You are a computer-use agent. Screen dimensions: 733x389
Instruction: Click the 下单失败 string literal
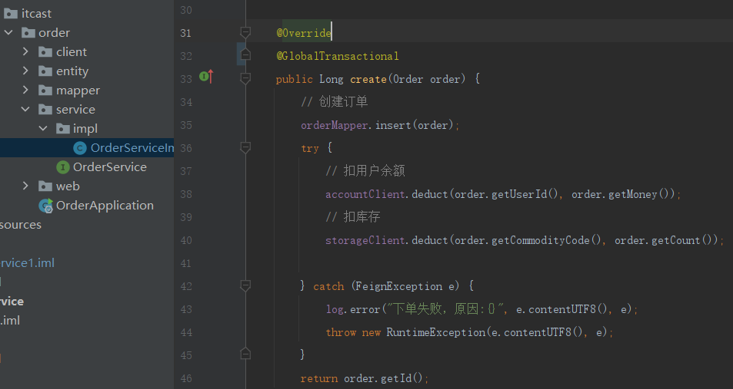(x=447, y=308)
